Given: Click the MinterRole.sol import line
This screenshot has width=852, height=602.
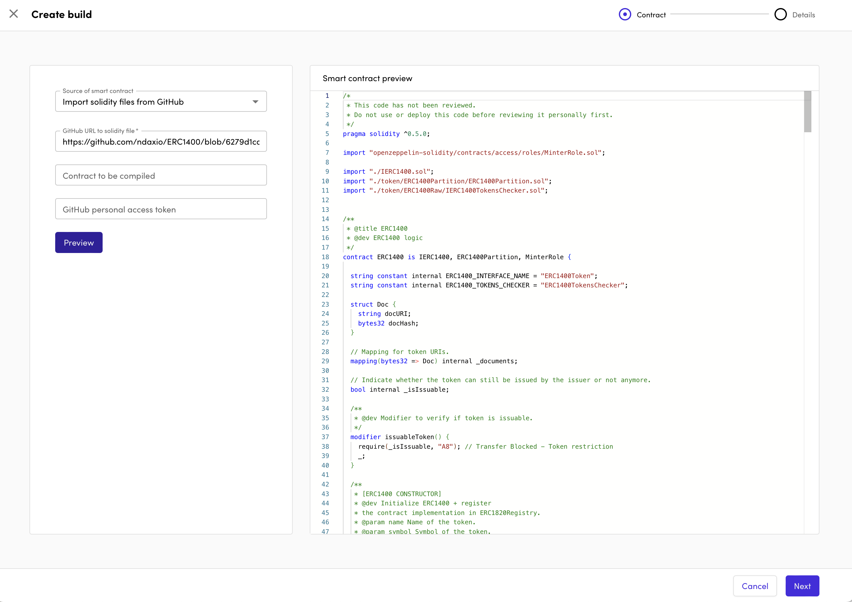Looking at the screenshot, I should point(474,153).
